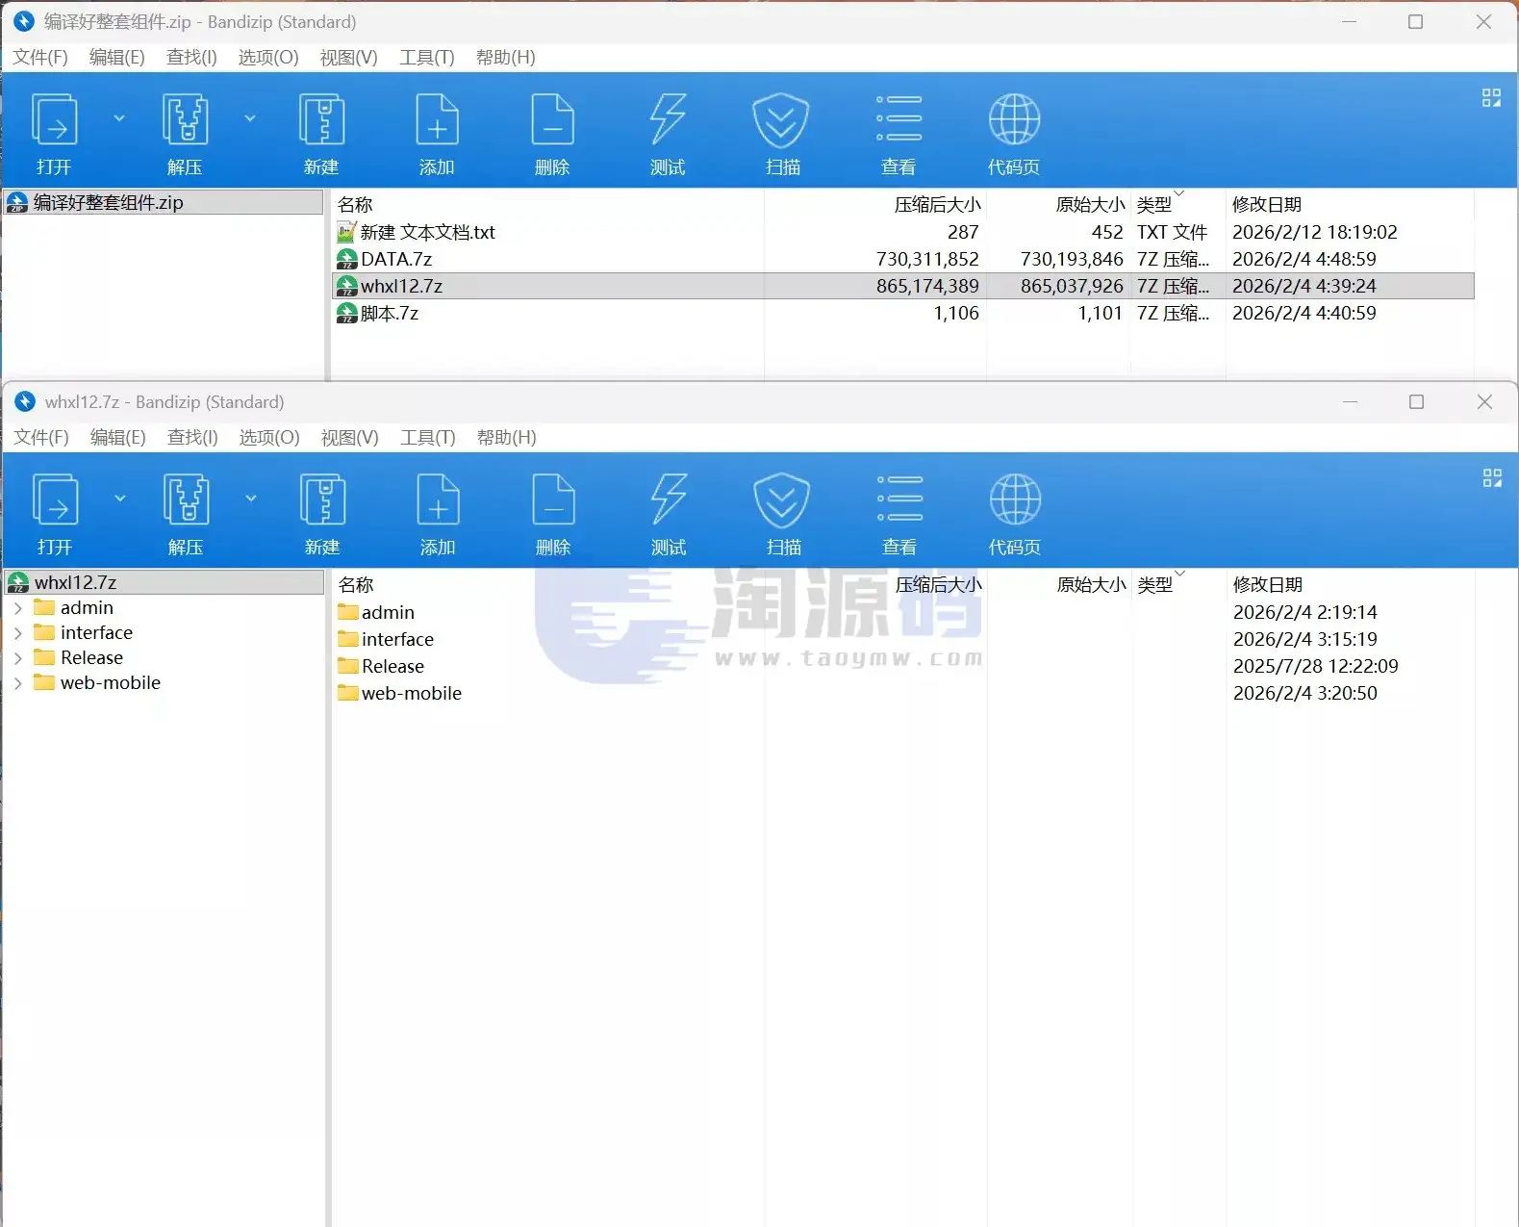This screenshot has height=1227, width=1519.
Task: Click Delete (删除) icon in 编译好整套组件.zip window
Action: [x=552, y=119]
